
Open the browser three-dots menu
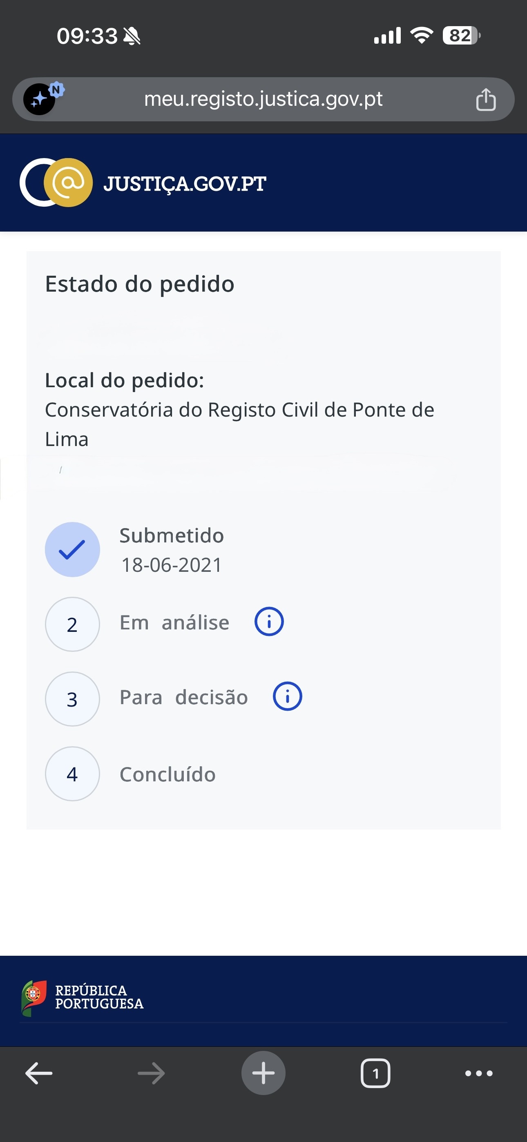coord(479,1073)
